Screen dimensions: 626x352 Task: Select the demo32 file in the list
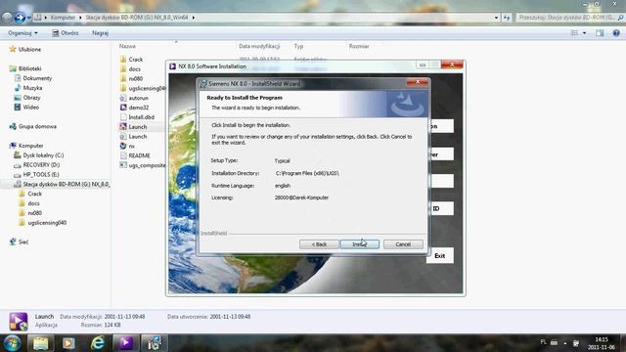click(139, 108)
